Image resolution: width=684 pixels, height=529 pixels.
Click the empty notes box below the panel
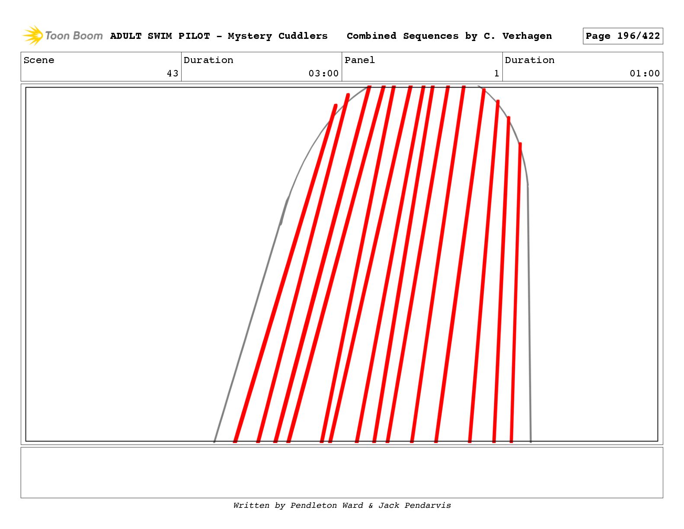(342, 472)
